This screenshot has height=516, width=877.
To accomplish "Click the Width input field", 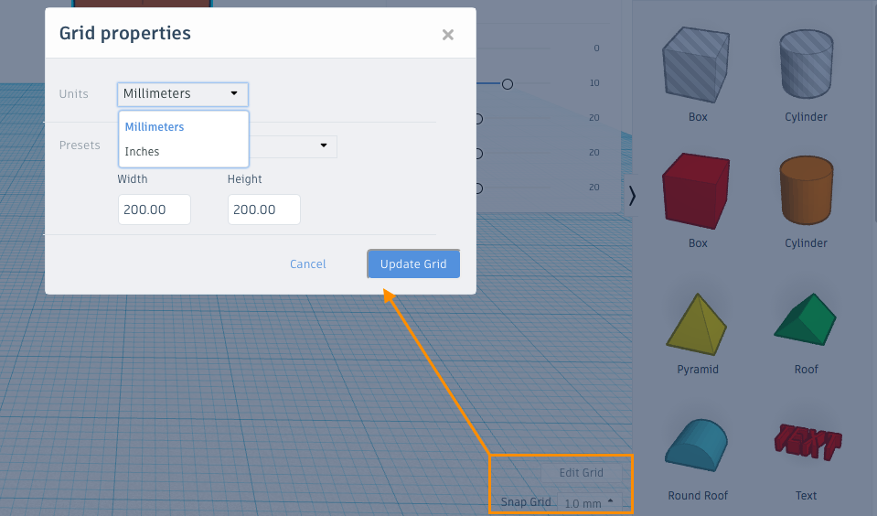I will coord(155,210).
